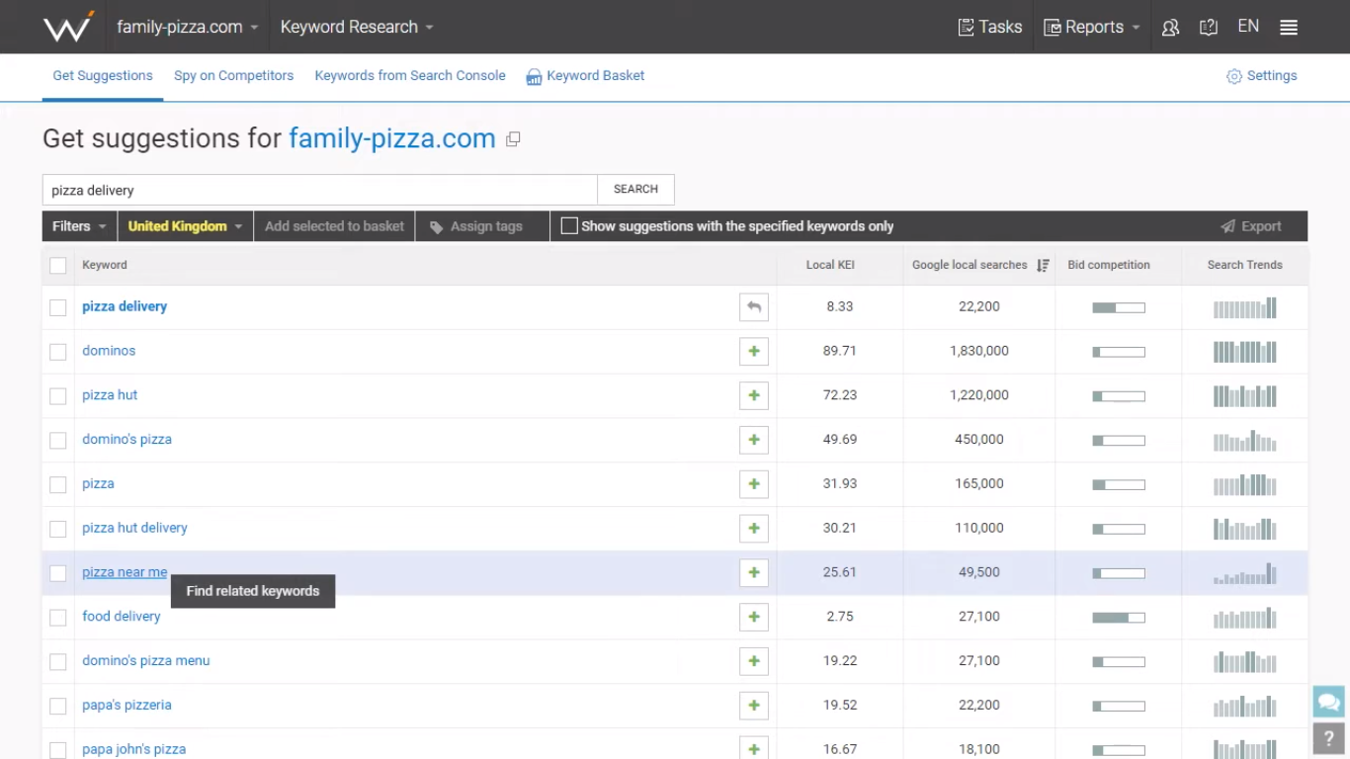Open the Keyword Basket tab
Viewport: 1350px width, 759px height.
click(585, 76)
